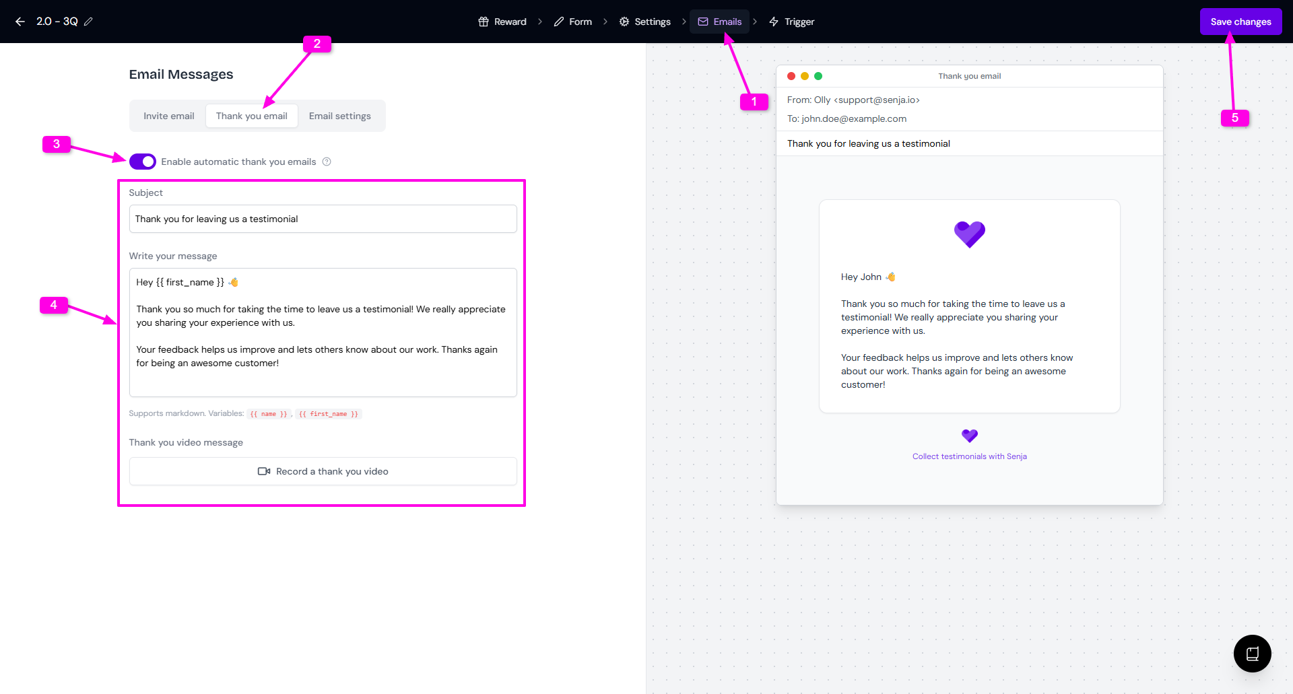
Task: Click the help icon beside automatic thank you emails
Action: [x=327, y=162]
